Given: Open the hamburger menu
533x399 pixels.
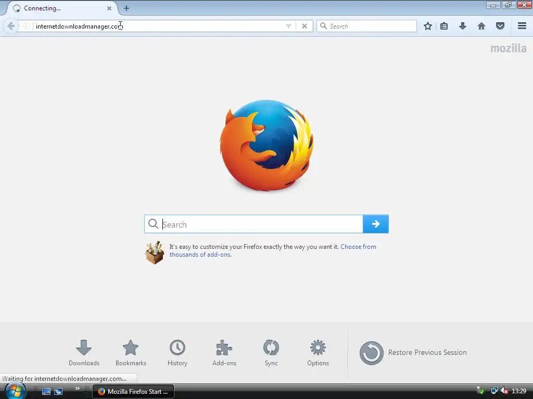Looking at the screenshot, I should point(522,26).
